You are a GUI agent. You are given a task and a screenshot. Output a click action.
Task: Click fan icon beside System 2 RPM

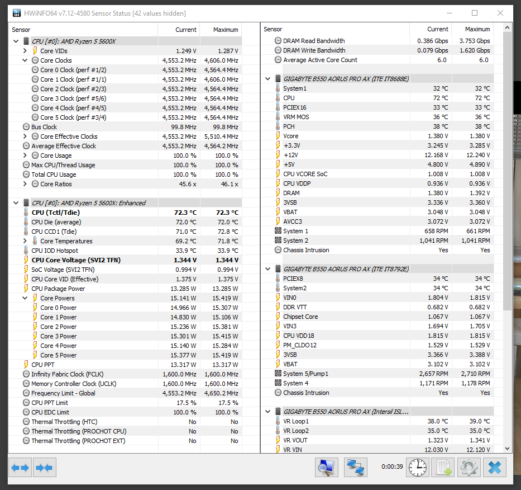[x=278, y=241]
